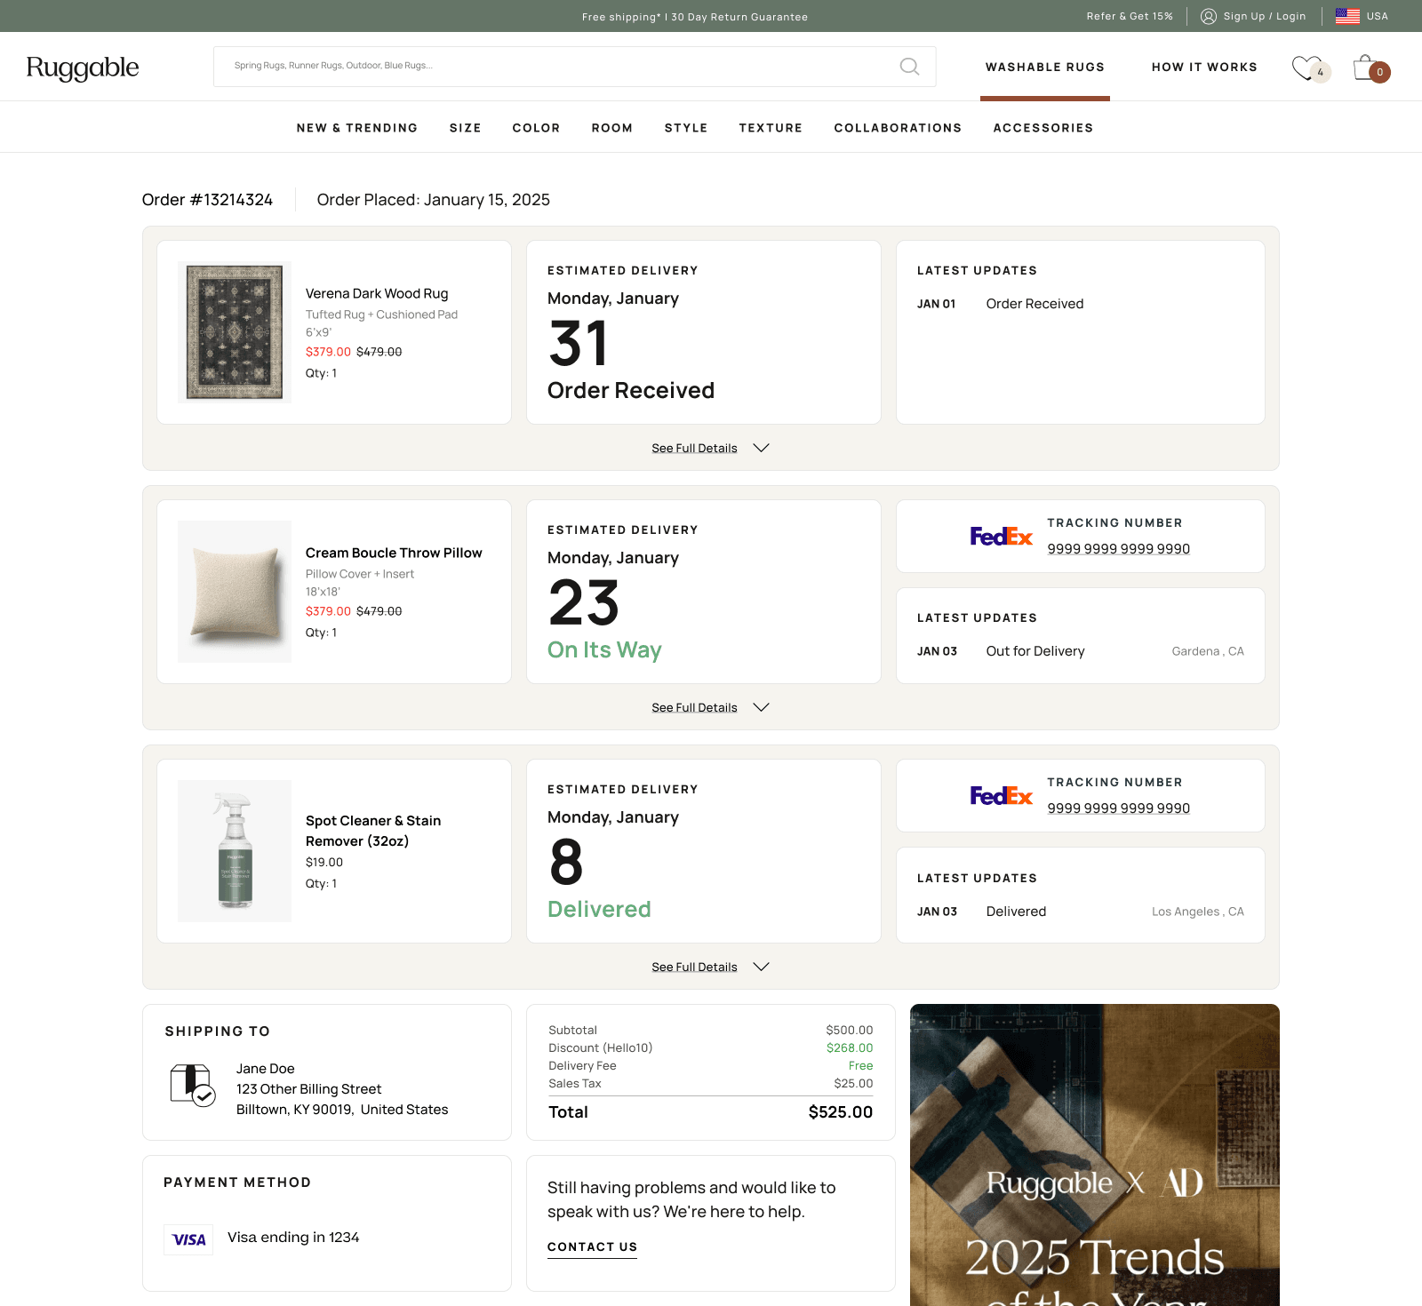Click the Ruggable logo
Screen dimensions: 1422x1306
pyautogui.click(x=83, y=68)
